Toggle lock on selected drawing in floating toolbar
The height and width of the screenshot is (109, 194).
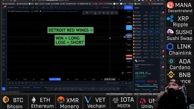tap(108, 13)
